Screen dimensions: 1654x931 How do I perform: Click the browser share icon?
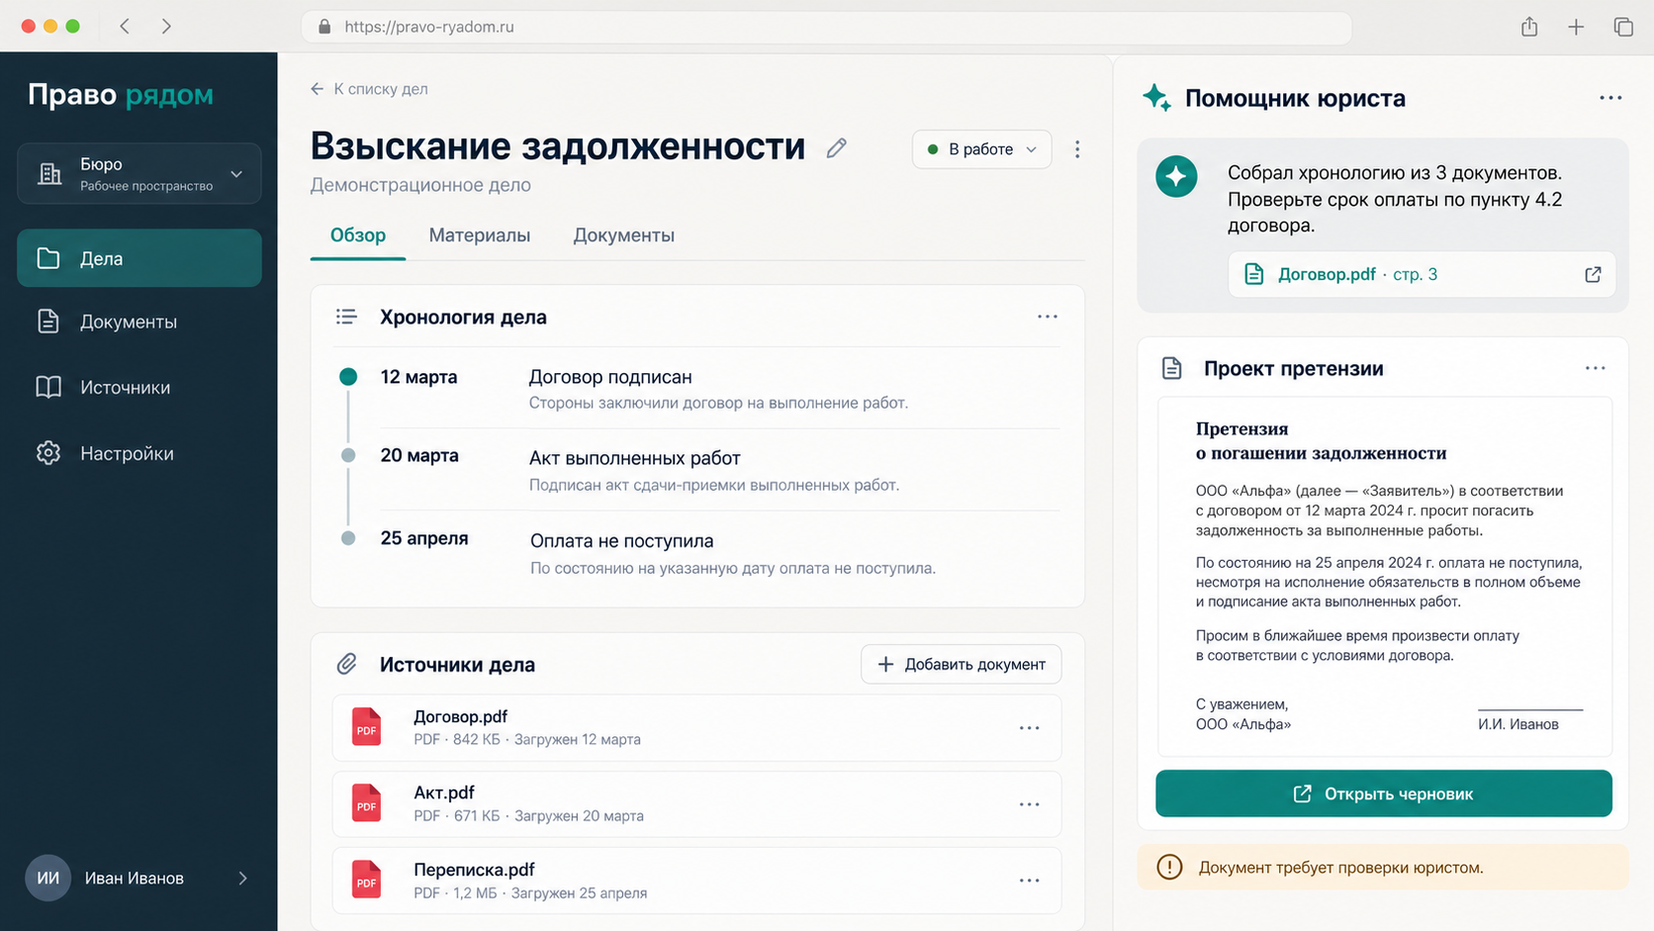(x=1529, y=27)
